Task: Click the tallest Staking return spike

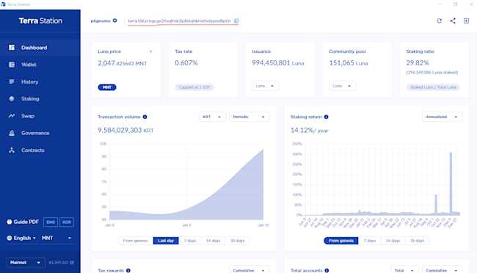Action: tap(451, 183)
